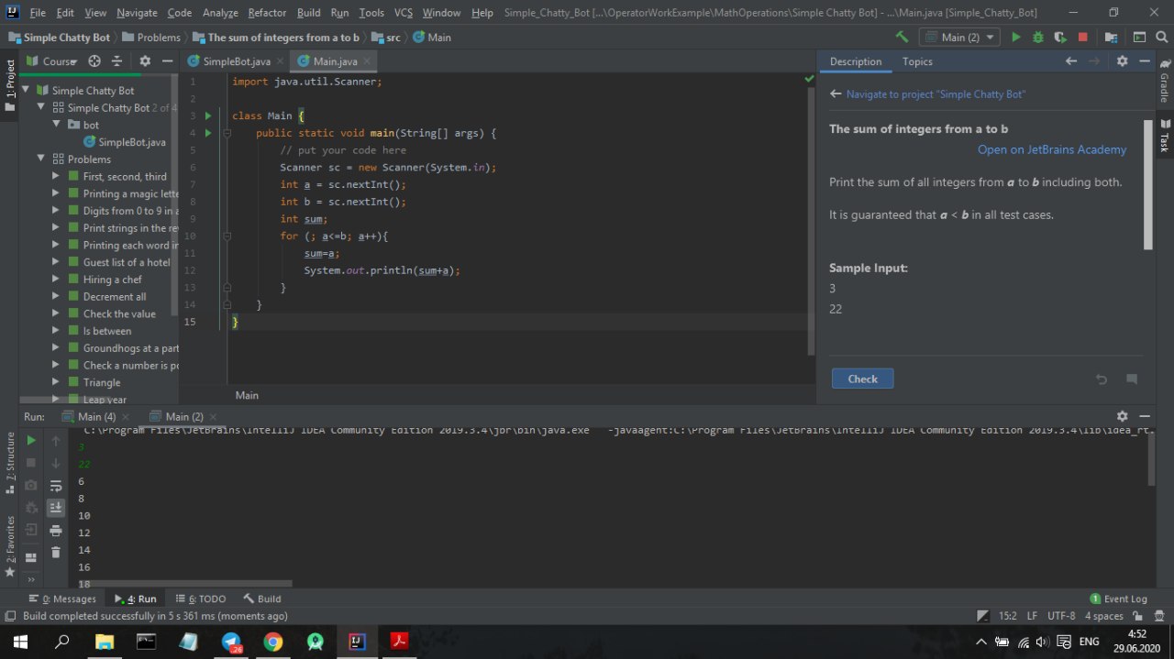Switch to Topics tab in task panel
This screenshot has height=659, width=1174.
[917, 61]
